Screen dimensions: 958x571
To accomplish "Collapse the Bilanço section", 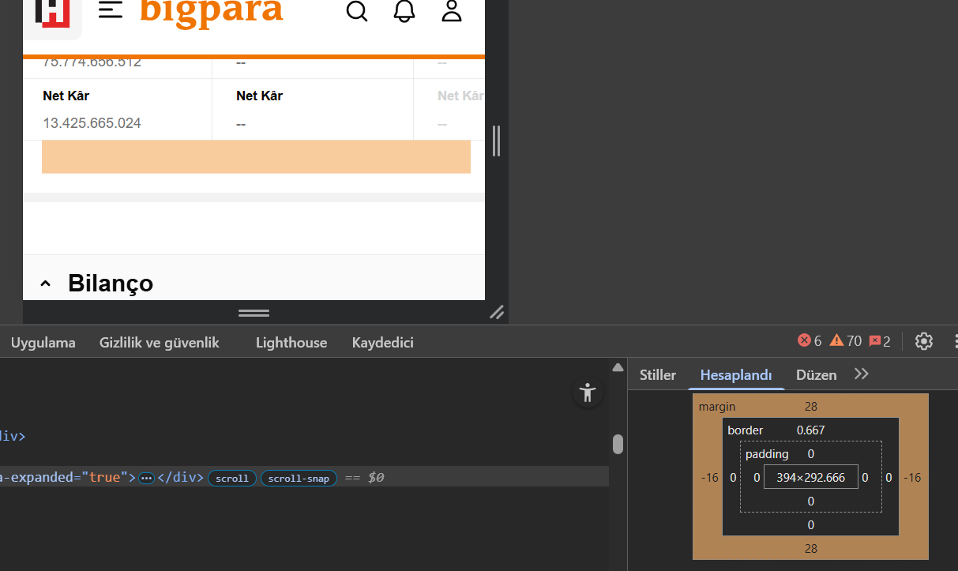I will pos(46,284).
